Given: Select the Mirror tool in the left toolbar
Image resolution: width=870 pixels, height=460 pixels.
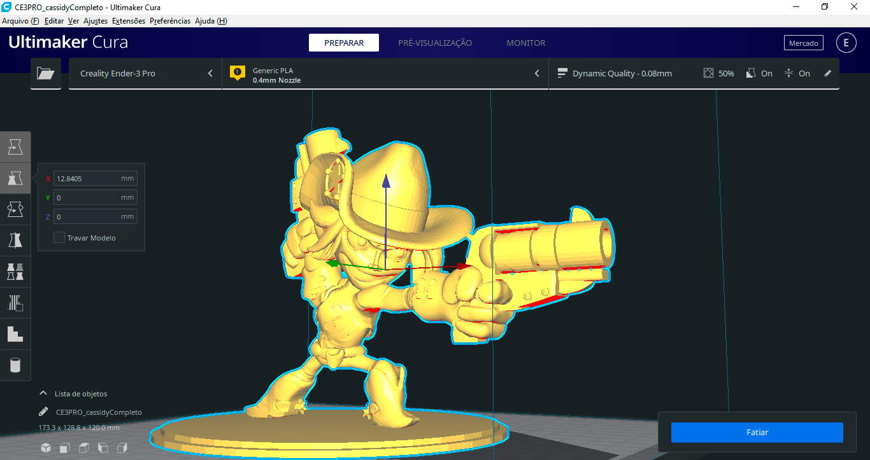Looking at the screenshot, I should pyautogui.click(x=15, y=240).
